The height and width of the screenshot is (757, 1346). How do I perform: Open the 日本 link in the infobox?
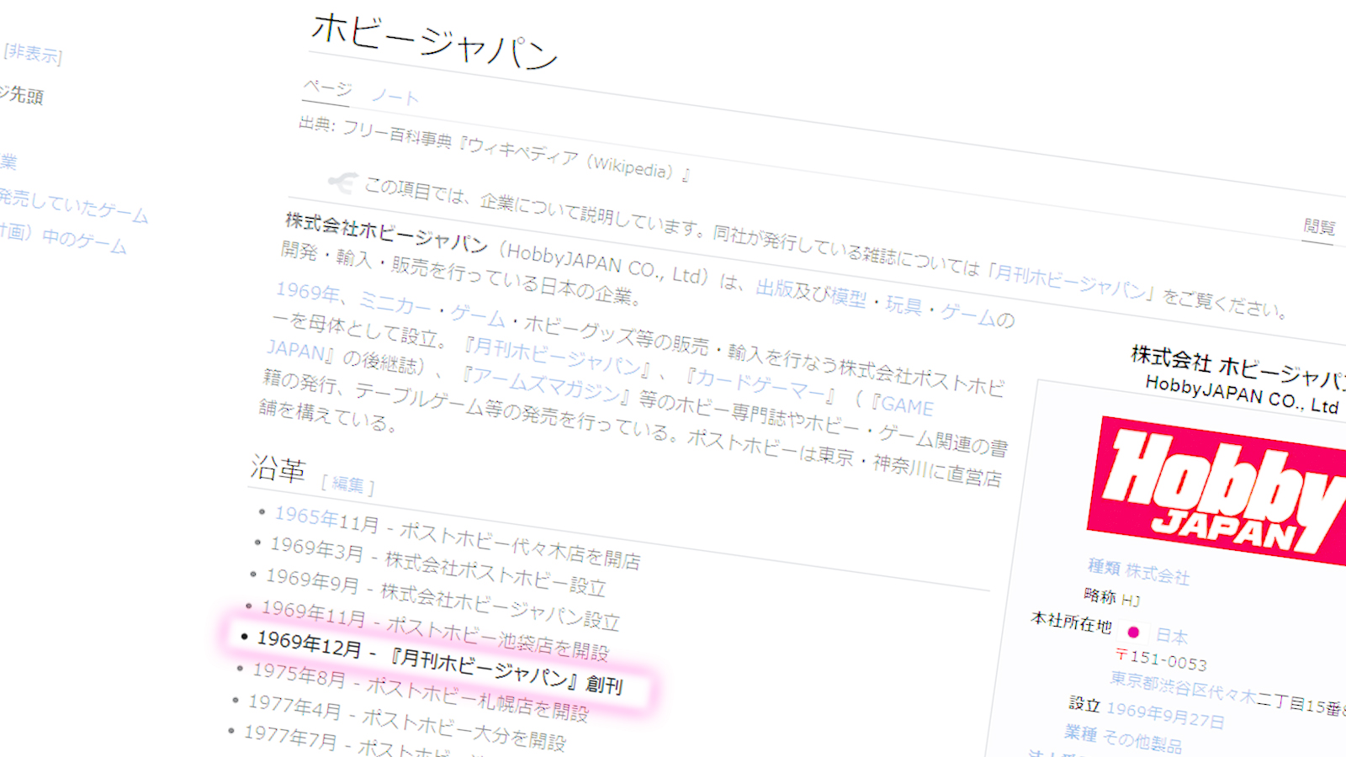1172,636
